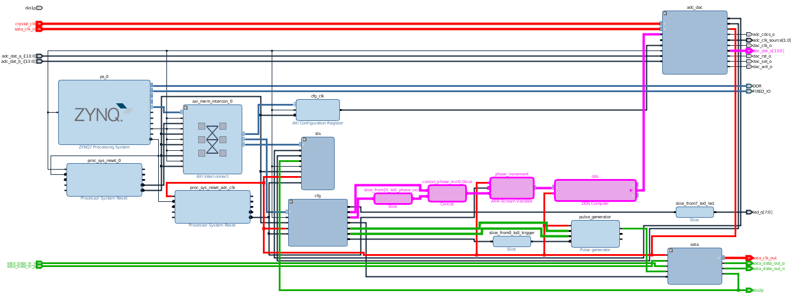Expand the adc_dac hierarchy block

click(665, 13)
